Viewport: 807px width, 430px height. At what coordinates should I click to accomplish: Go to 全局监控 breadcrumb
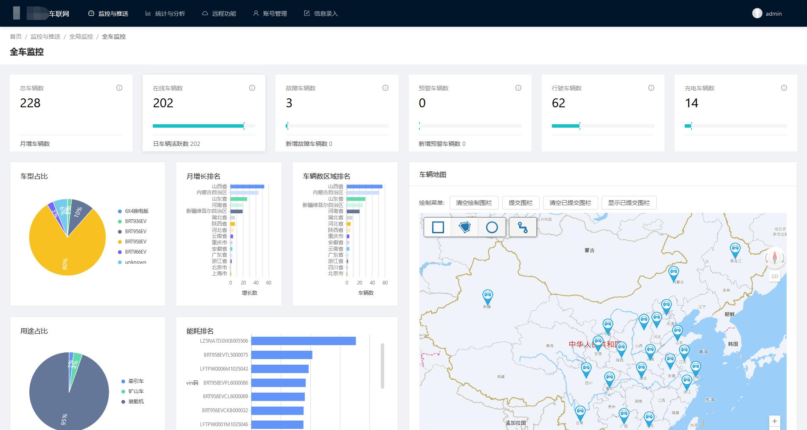pyautogui.click(x=81, y=36)
